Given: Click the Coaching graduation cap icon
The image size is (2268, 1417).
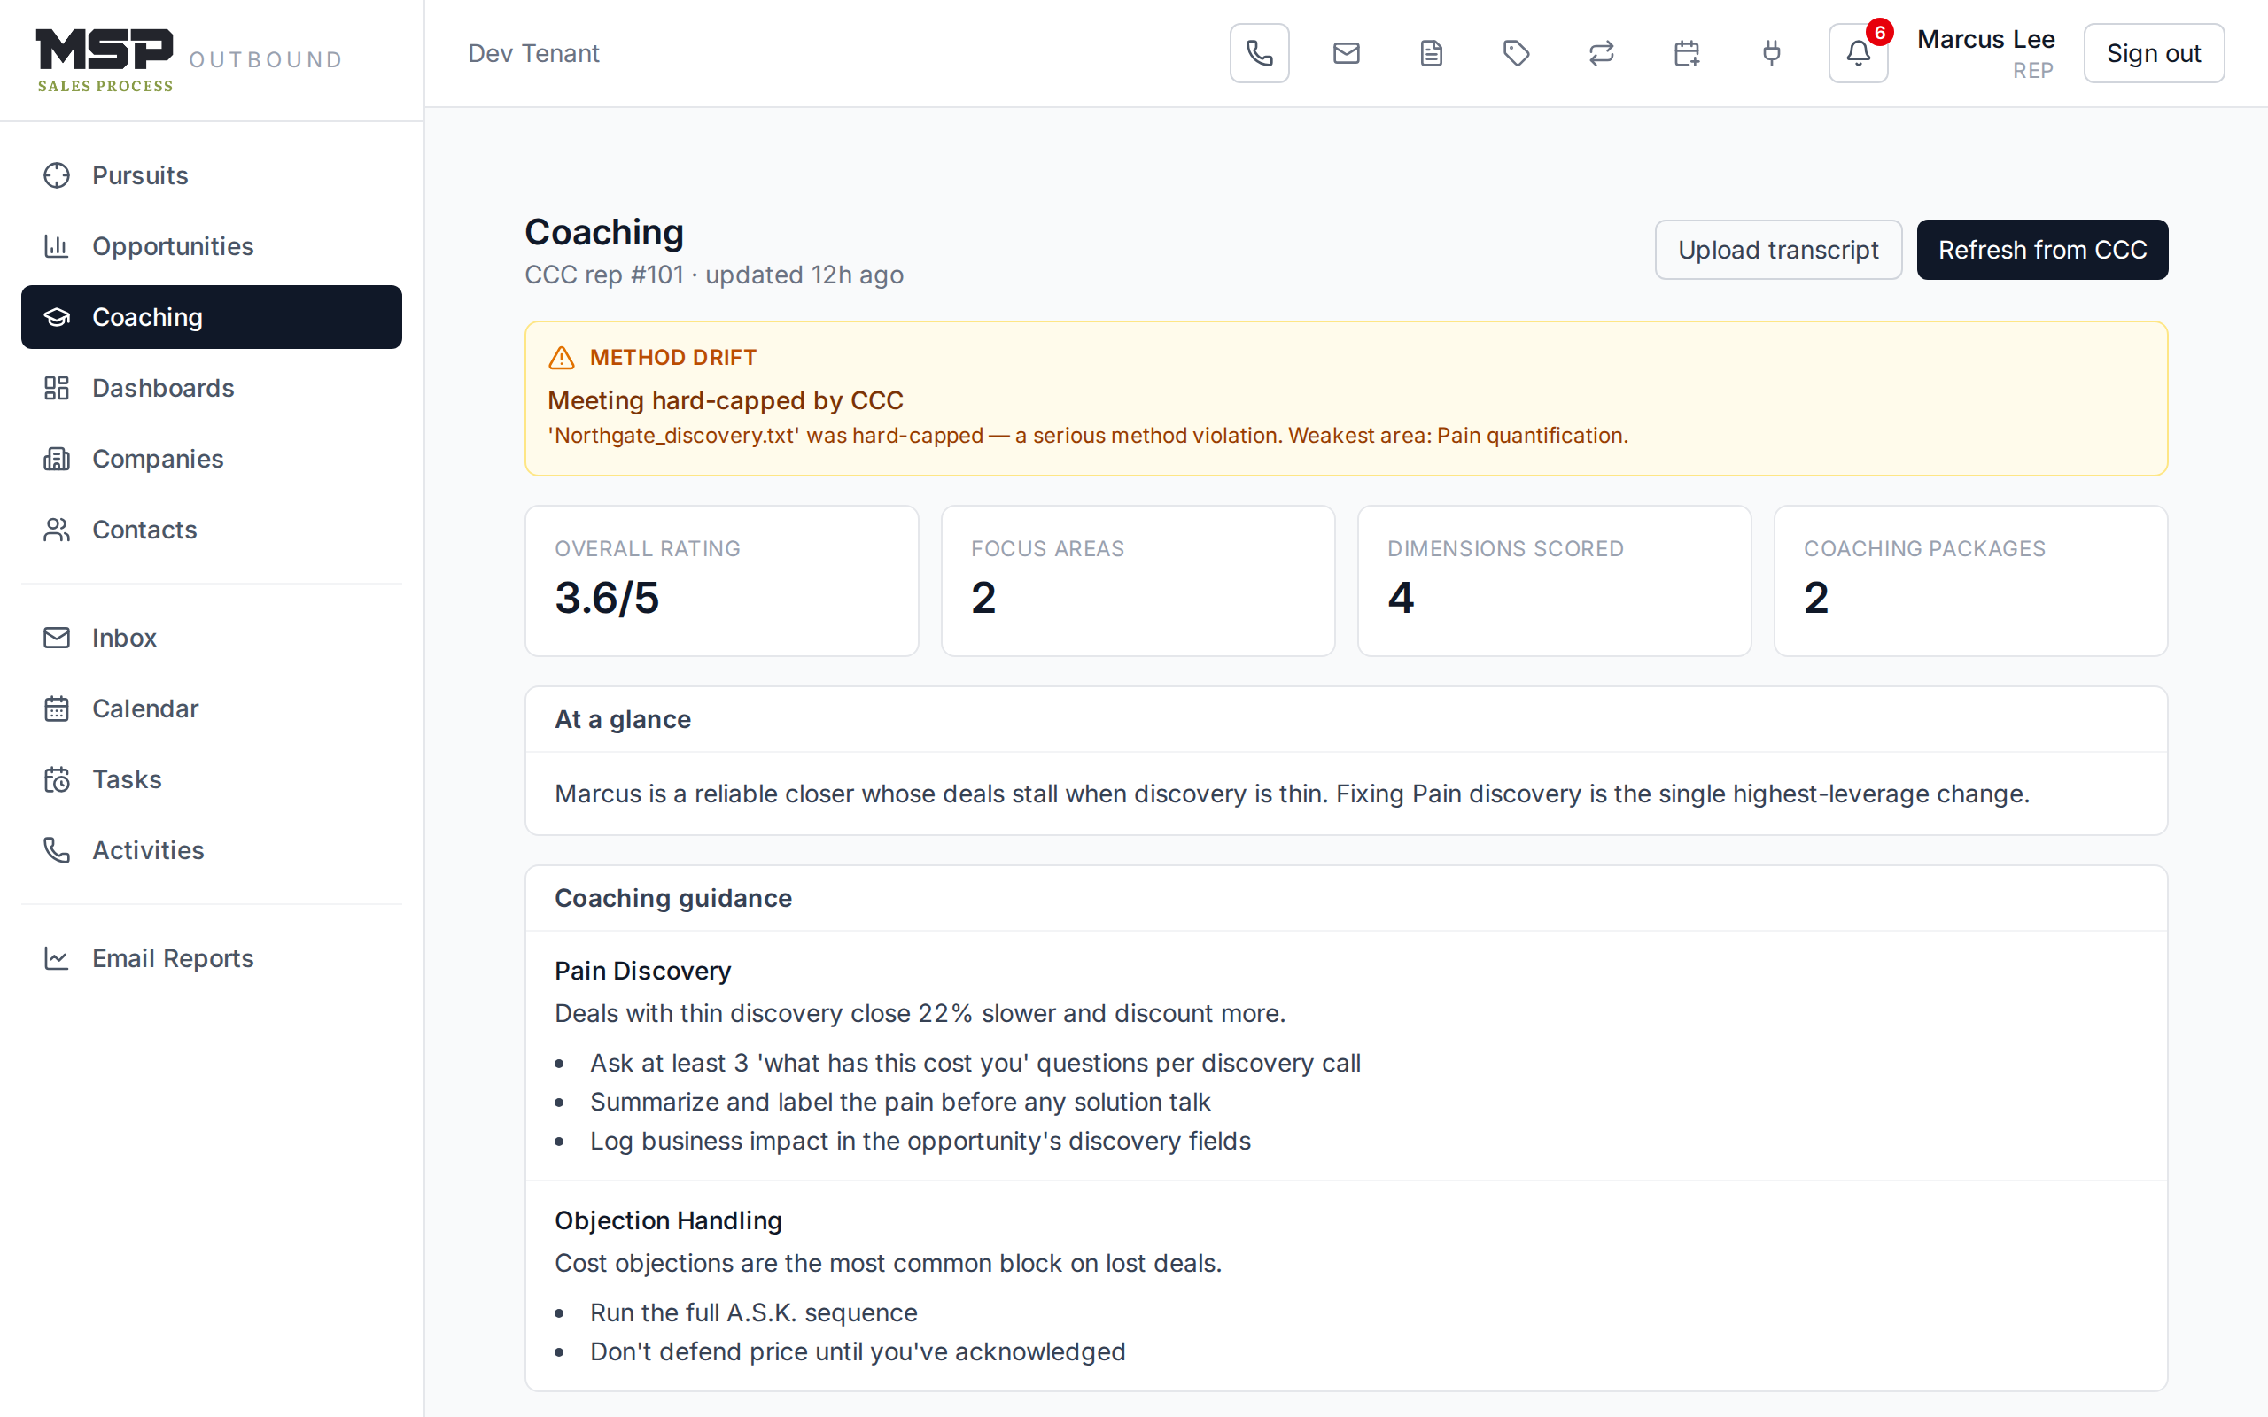Looking at the screenshot, I should [58, 317].
